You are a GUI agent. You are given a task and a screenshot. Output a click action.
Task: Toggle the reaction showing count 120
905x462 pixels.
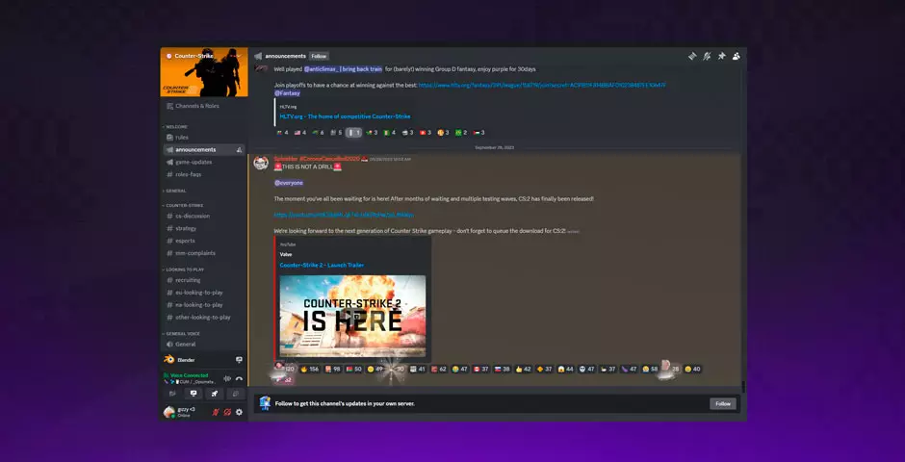pos(285,370)
